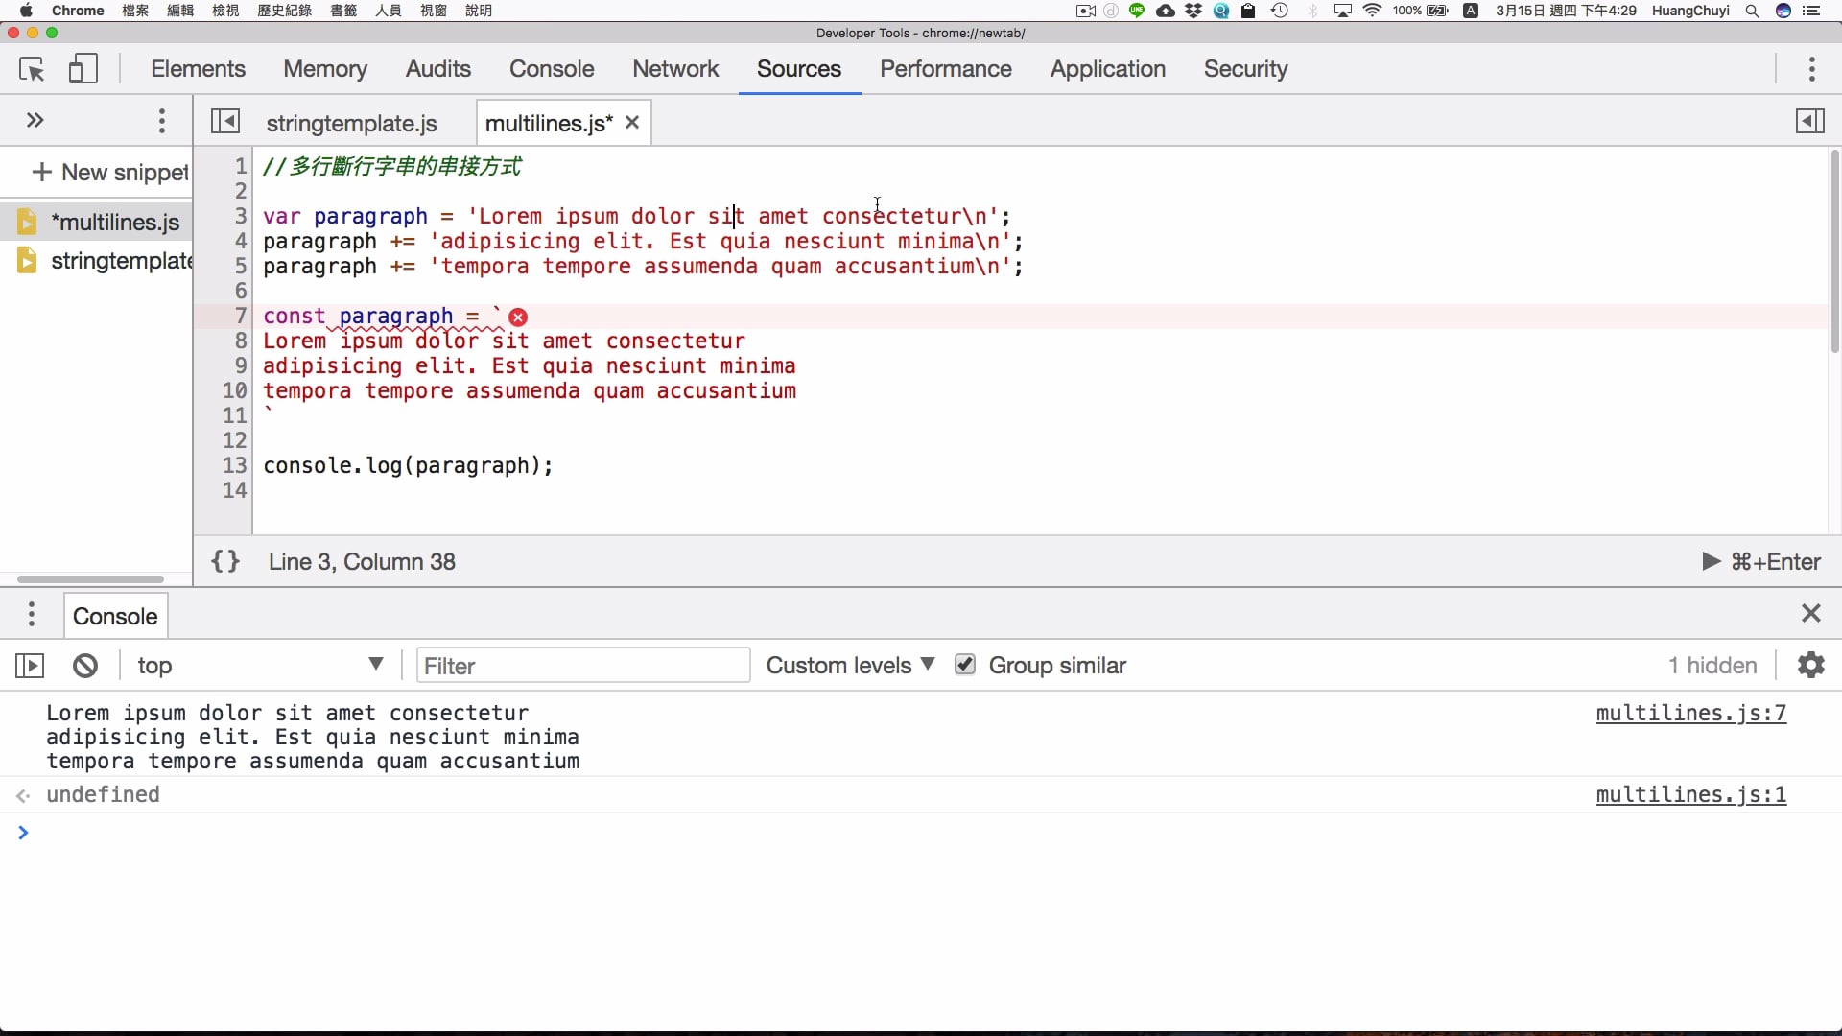Screen dimensions: 1842x1036
Task: Open console settings gear icon
Action: (1810, 666)
